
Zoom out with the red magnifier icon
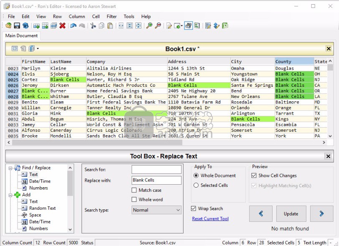pyautogui.click(x=158, y=26)
